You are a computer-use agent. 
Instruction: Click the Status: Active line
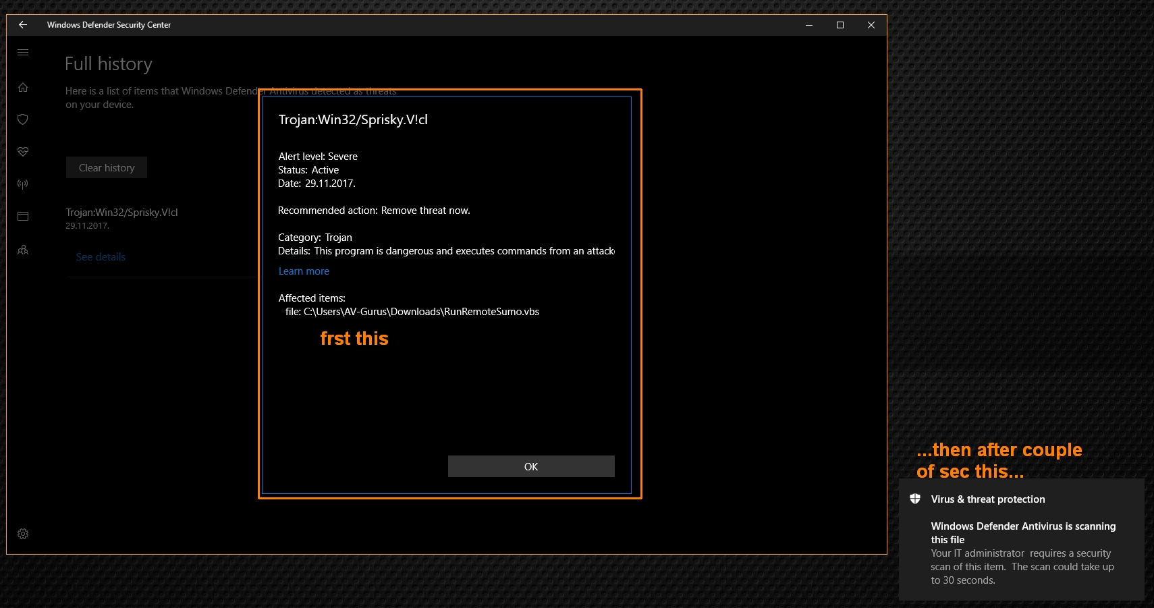click(x=308, y=170)
